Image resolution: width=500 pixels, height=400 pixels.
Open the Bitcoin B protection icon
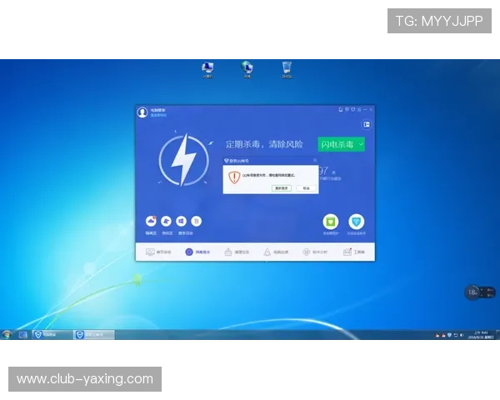196,221
